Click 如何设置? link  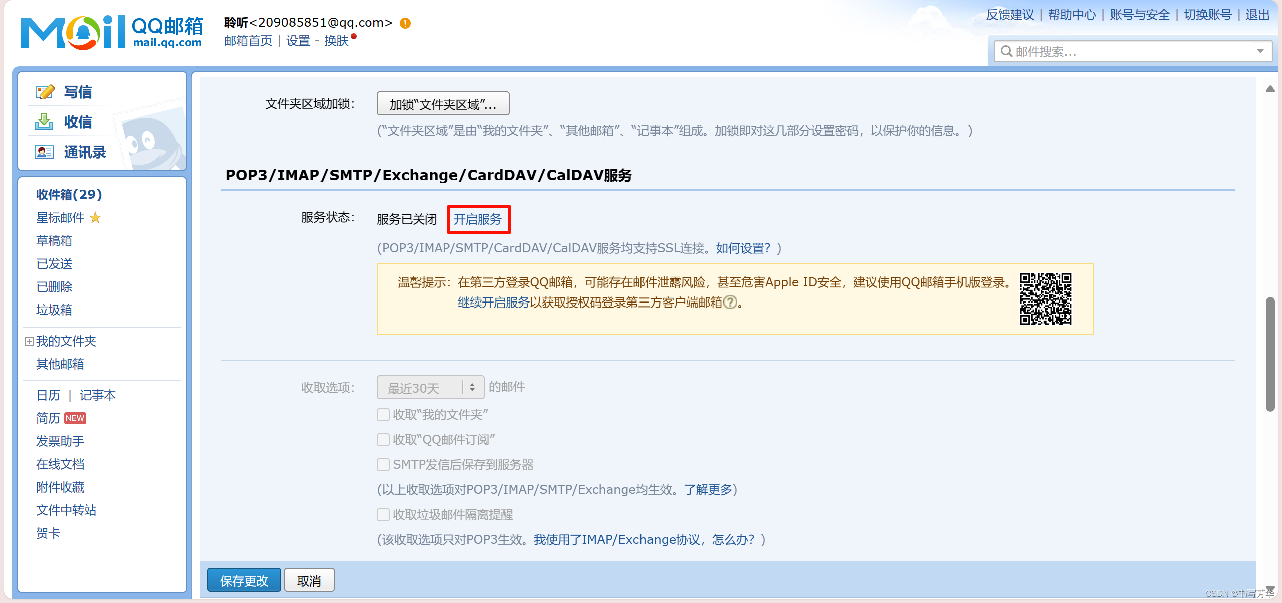[x=743, y=248]
